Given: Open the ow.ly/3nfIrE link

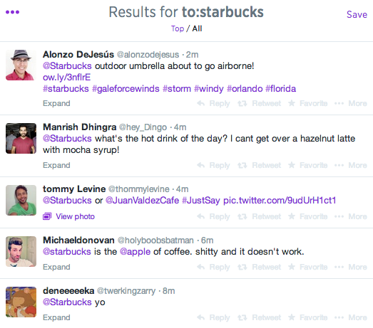Looking at the screenshot, I should pos(66,78).
